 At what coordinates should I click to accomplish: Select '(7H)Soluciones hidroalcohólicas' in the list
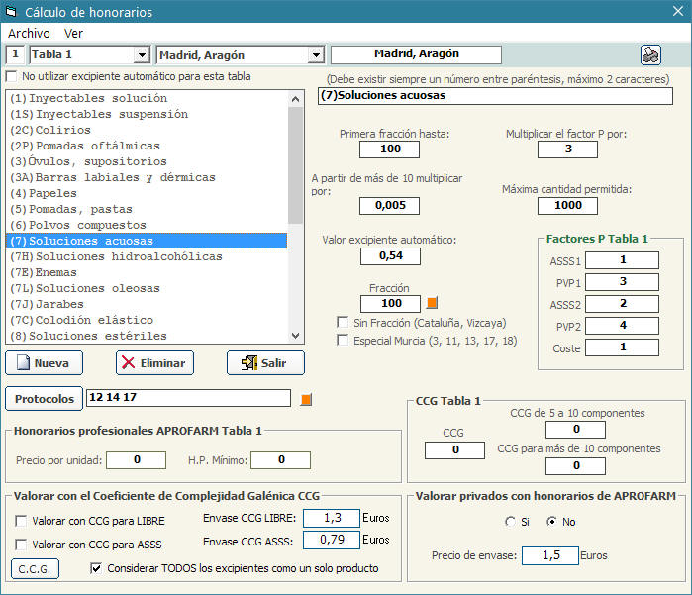115,256
